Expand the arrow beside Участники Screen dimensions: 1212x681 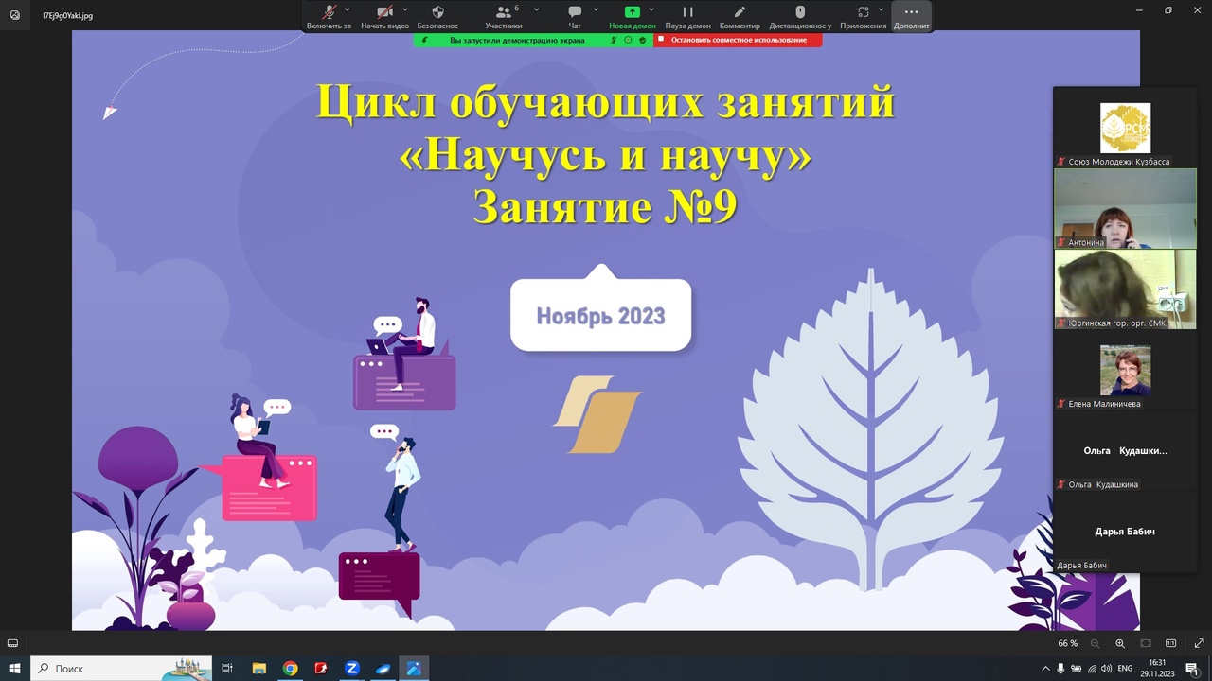coord(537,9)
